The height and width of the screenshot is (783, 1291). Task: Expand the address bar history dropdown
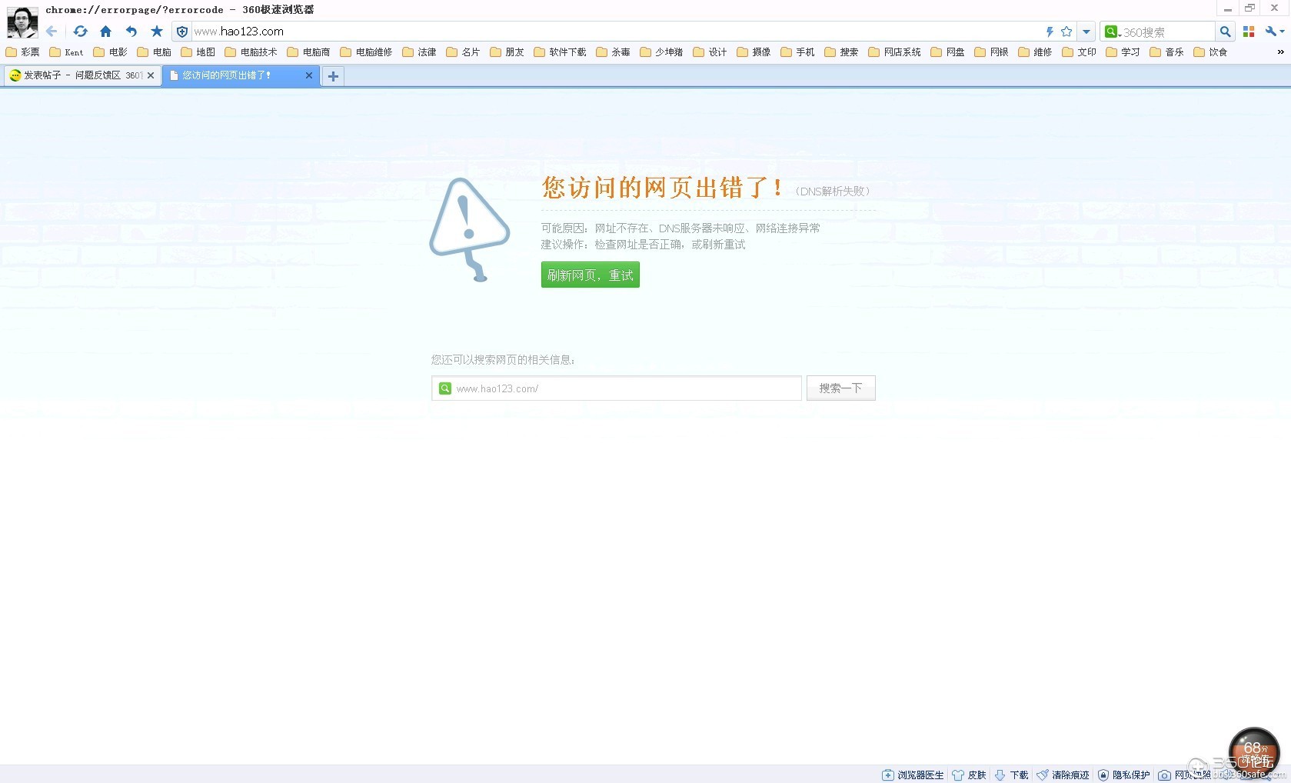pyautogui.click(x=1086, y=32)
